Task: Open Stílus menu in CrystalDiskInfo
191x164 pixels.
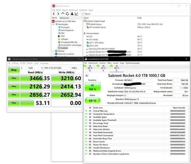Action: (109, 63)
